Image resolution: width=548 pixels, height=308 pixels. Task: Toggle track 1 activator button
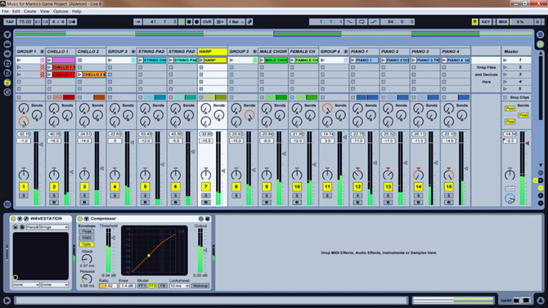(24, 187)
